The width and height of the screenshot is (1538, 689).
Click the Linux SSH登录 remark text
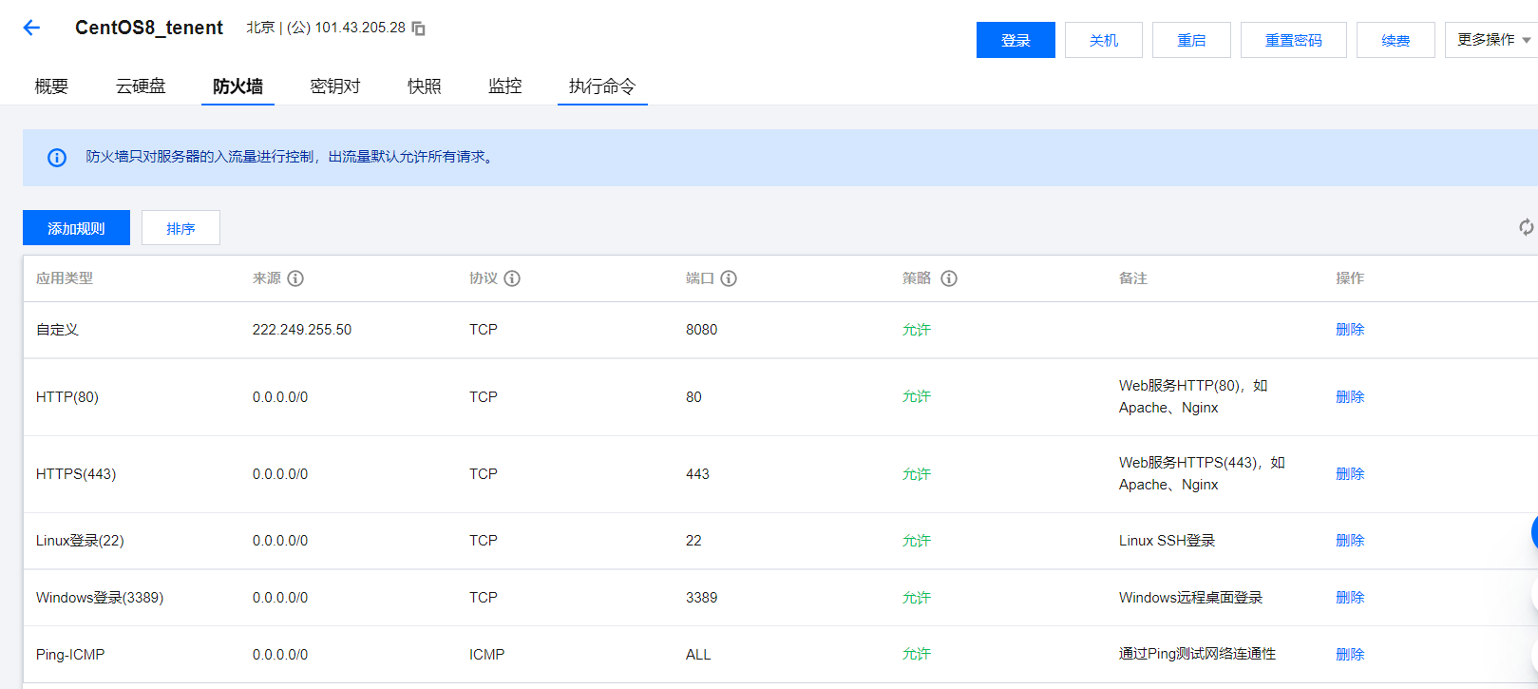[x=1167, y=541]
